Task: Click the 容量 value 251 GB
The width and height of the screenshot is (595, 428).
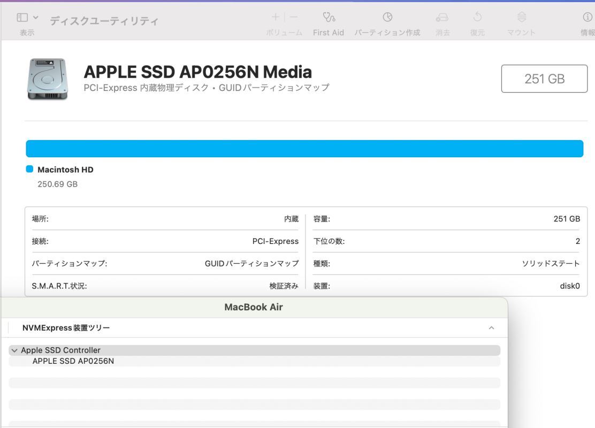Action: click(x=567, y=219)
